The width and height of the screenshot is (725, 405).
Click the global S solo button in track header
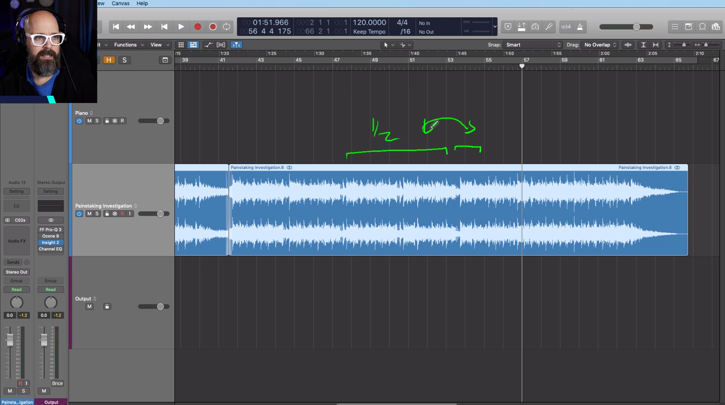125,60
